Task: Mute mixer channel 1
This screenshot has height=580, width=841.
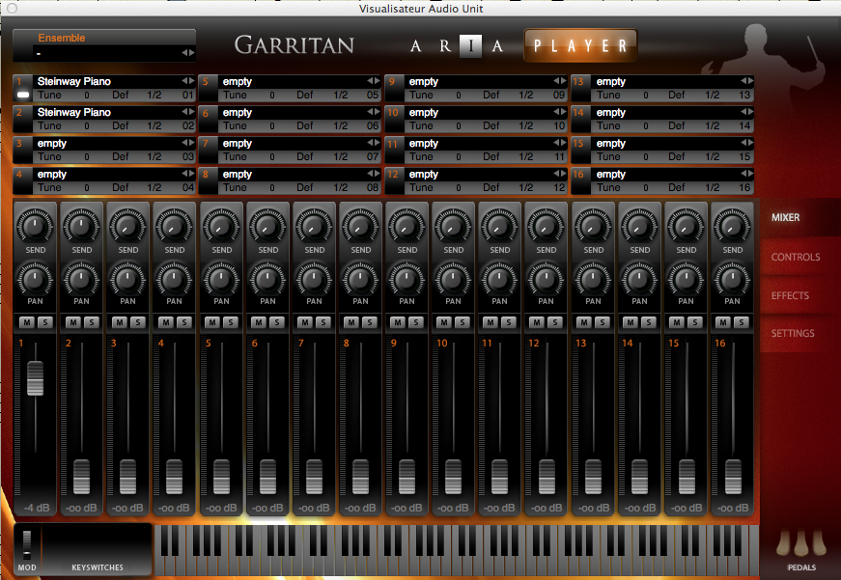Action: [x=27, y=322]
